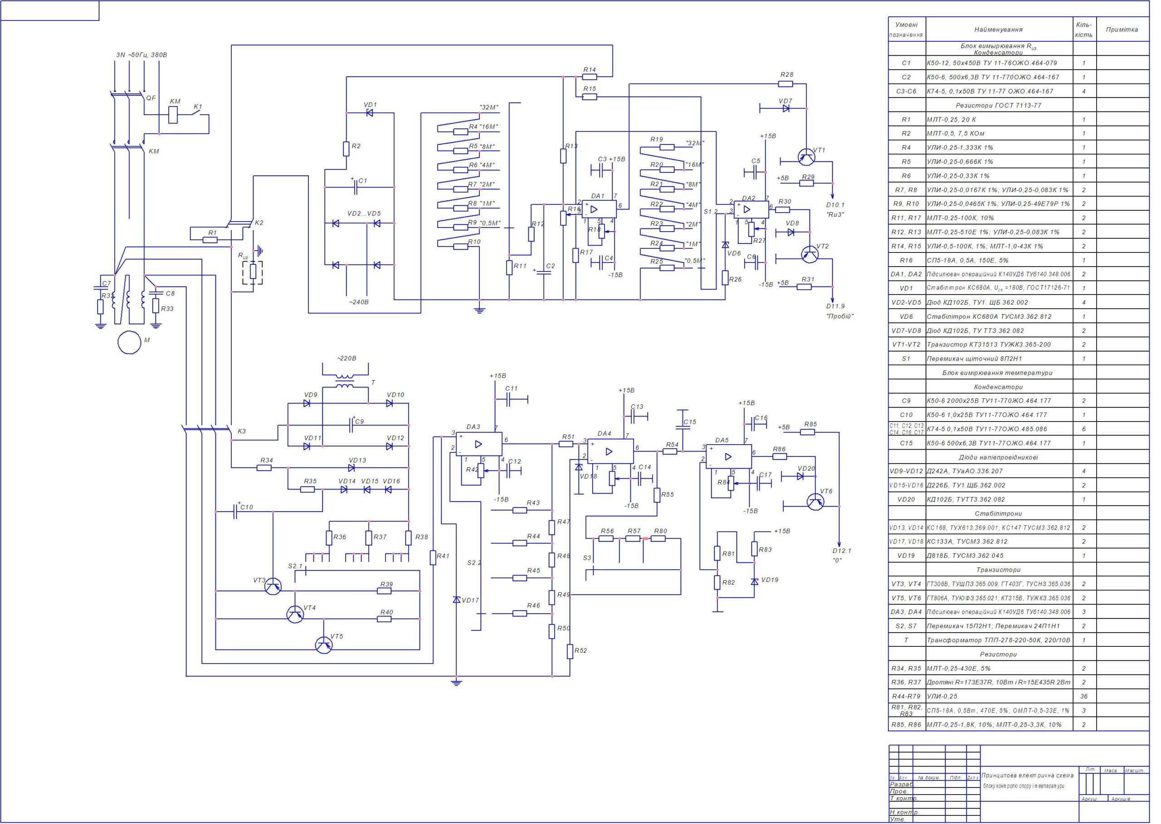Select the R14 resistor symbol

click(x=590, y=77)
